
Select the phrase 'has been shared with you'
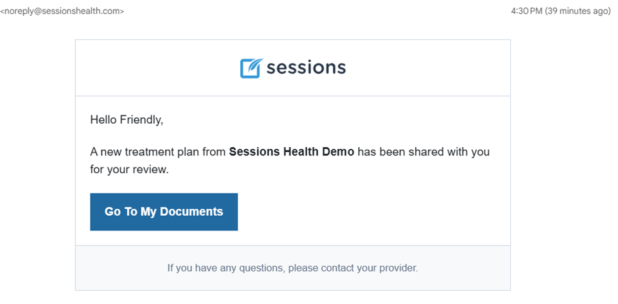423,152
